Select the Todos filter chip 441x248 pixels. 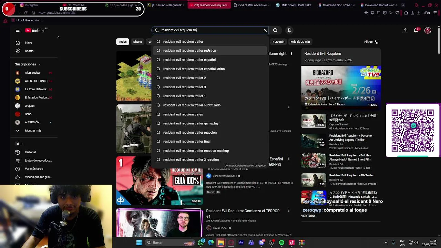[123, 42]
